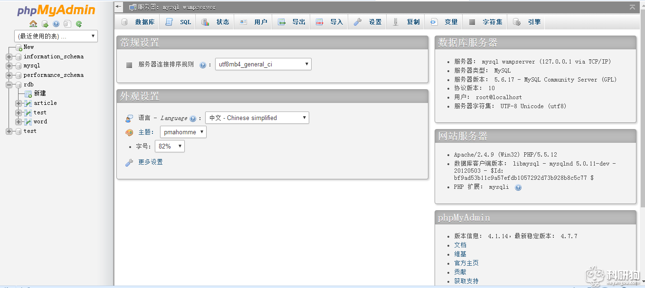Click the mysql wampserver breadcrumb link
The image size is (645, 288).
177,7
